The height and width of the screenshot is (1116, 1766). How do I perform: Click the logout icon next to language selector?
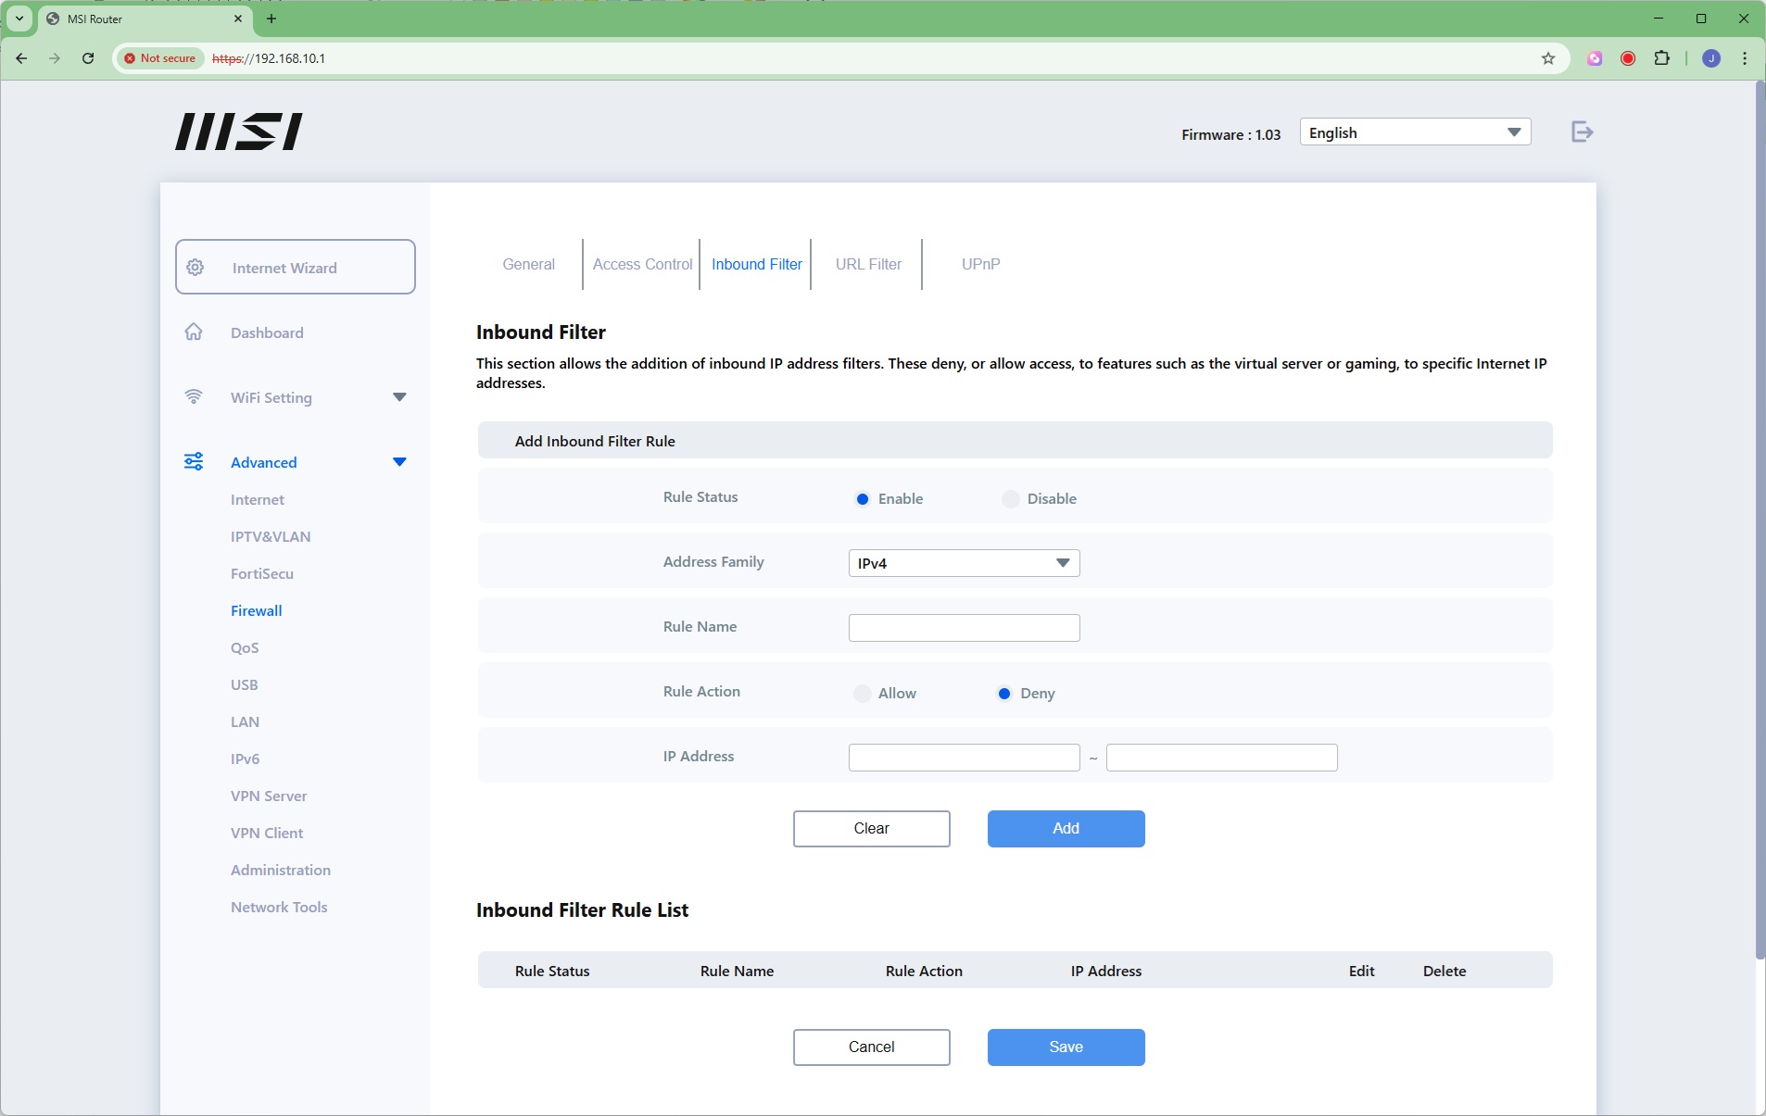click(x=1582, y=132)
